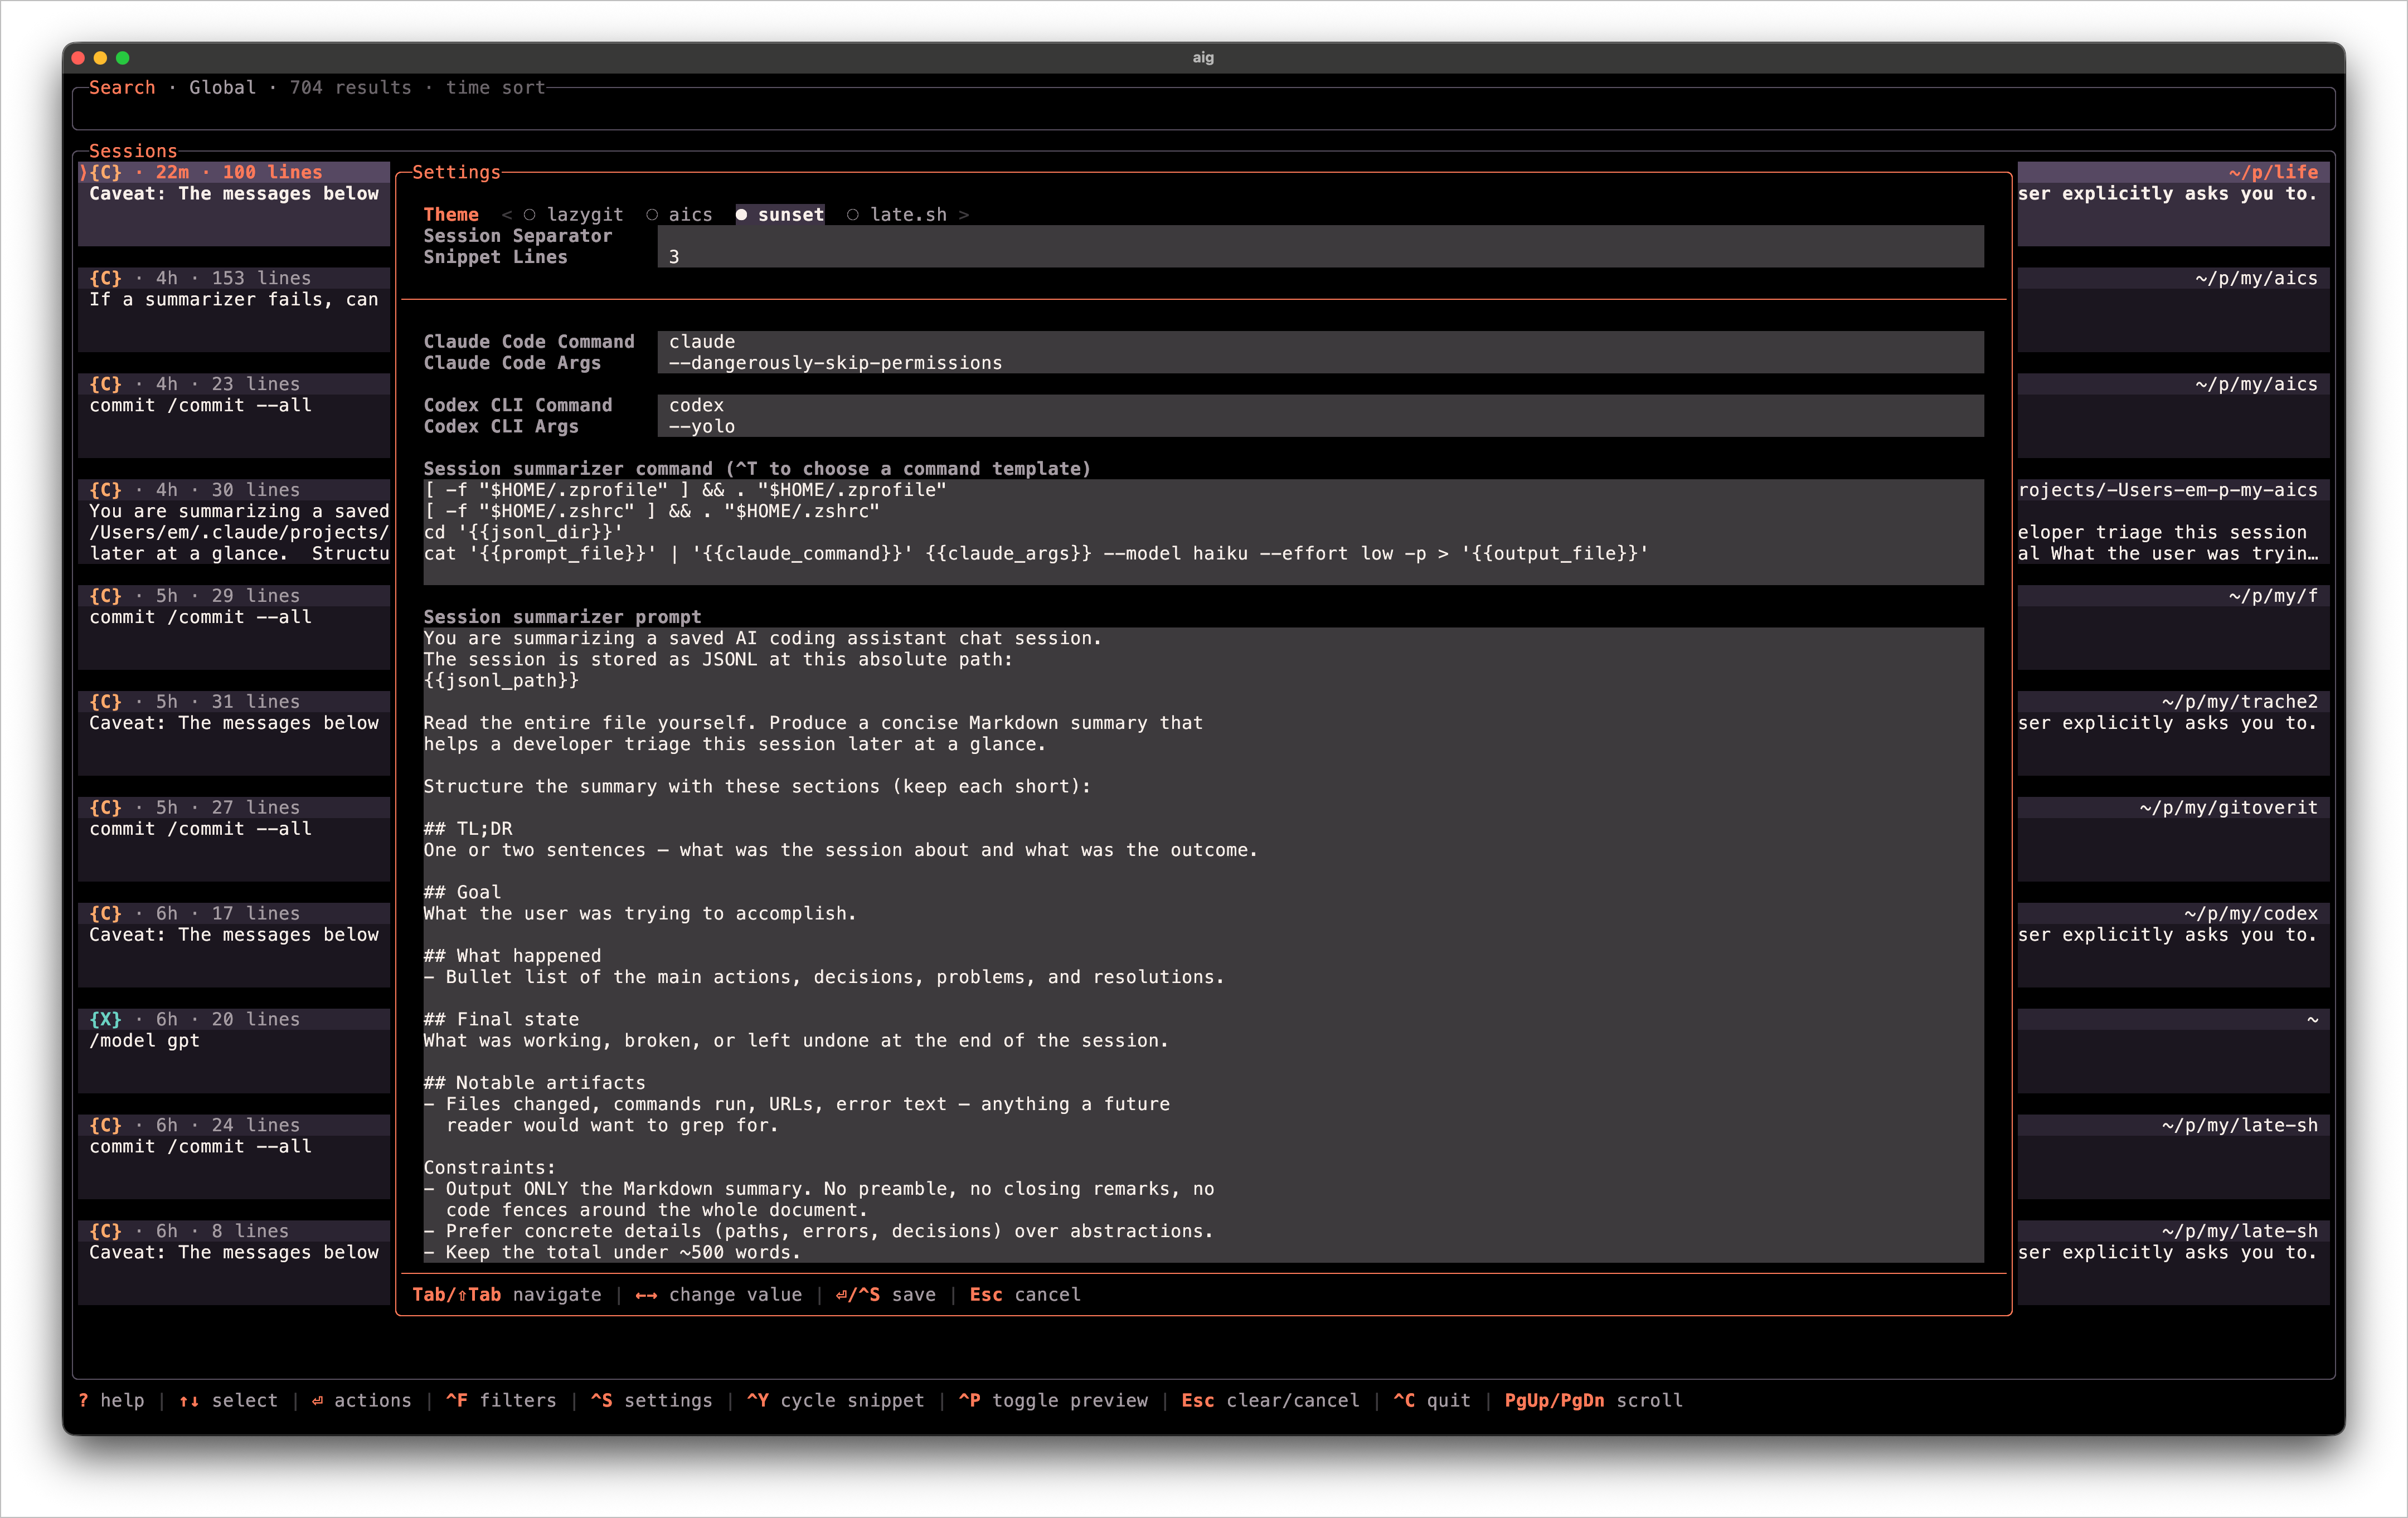The height and width of the screenshot is (1518, 2408).
Task: Click the {C} badge on the 22m session
Action: click(105, 172)
